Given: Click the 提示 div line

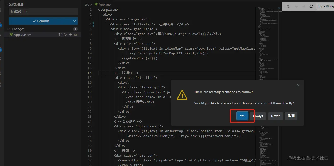Looking at the screenshot, I should point(140,102).
